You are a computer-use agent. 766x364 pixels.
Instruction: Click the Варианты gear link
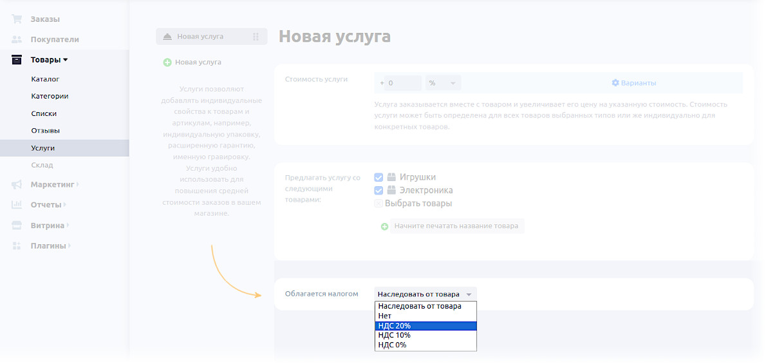pos(633,83)
